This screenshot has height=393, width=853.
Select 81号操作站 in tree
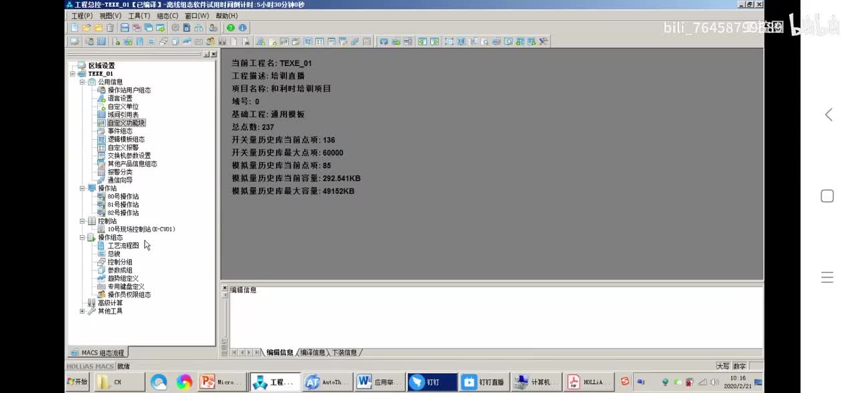(123, 204)
